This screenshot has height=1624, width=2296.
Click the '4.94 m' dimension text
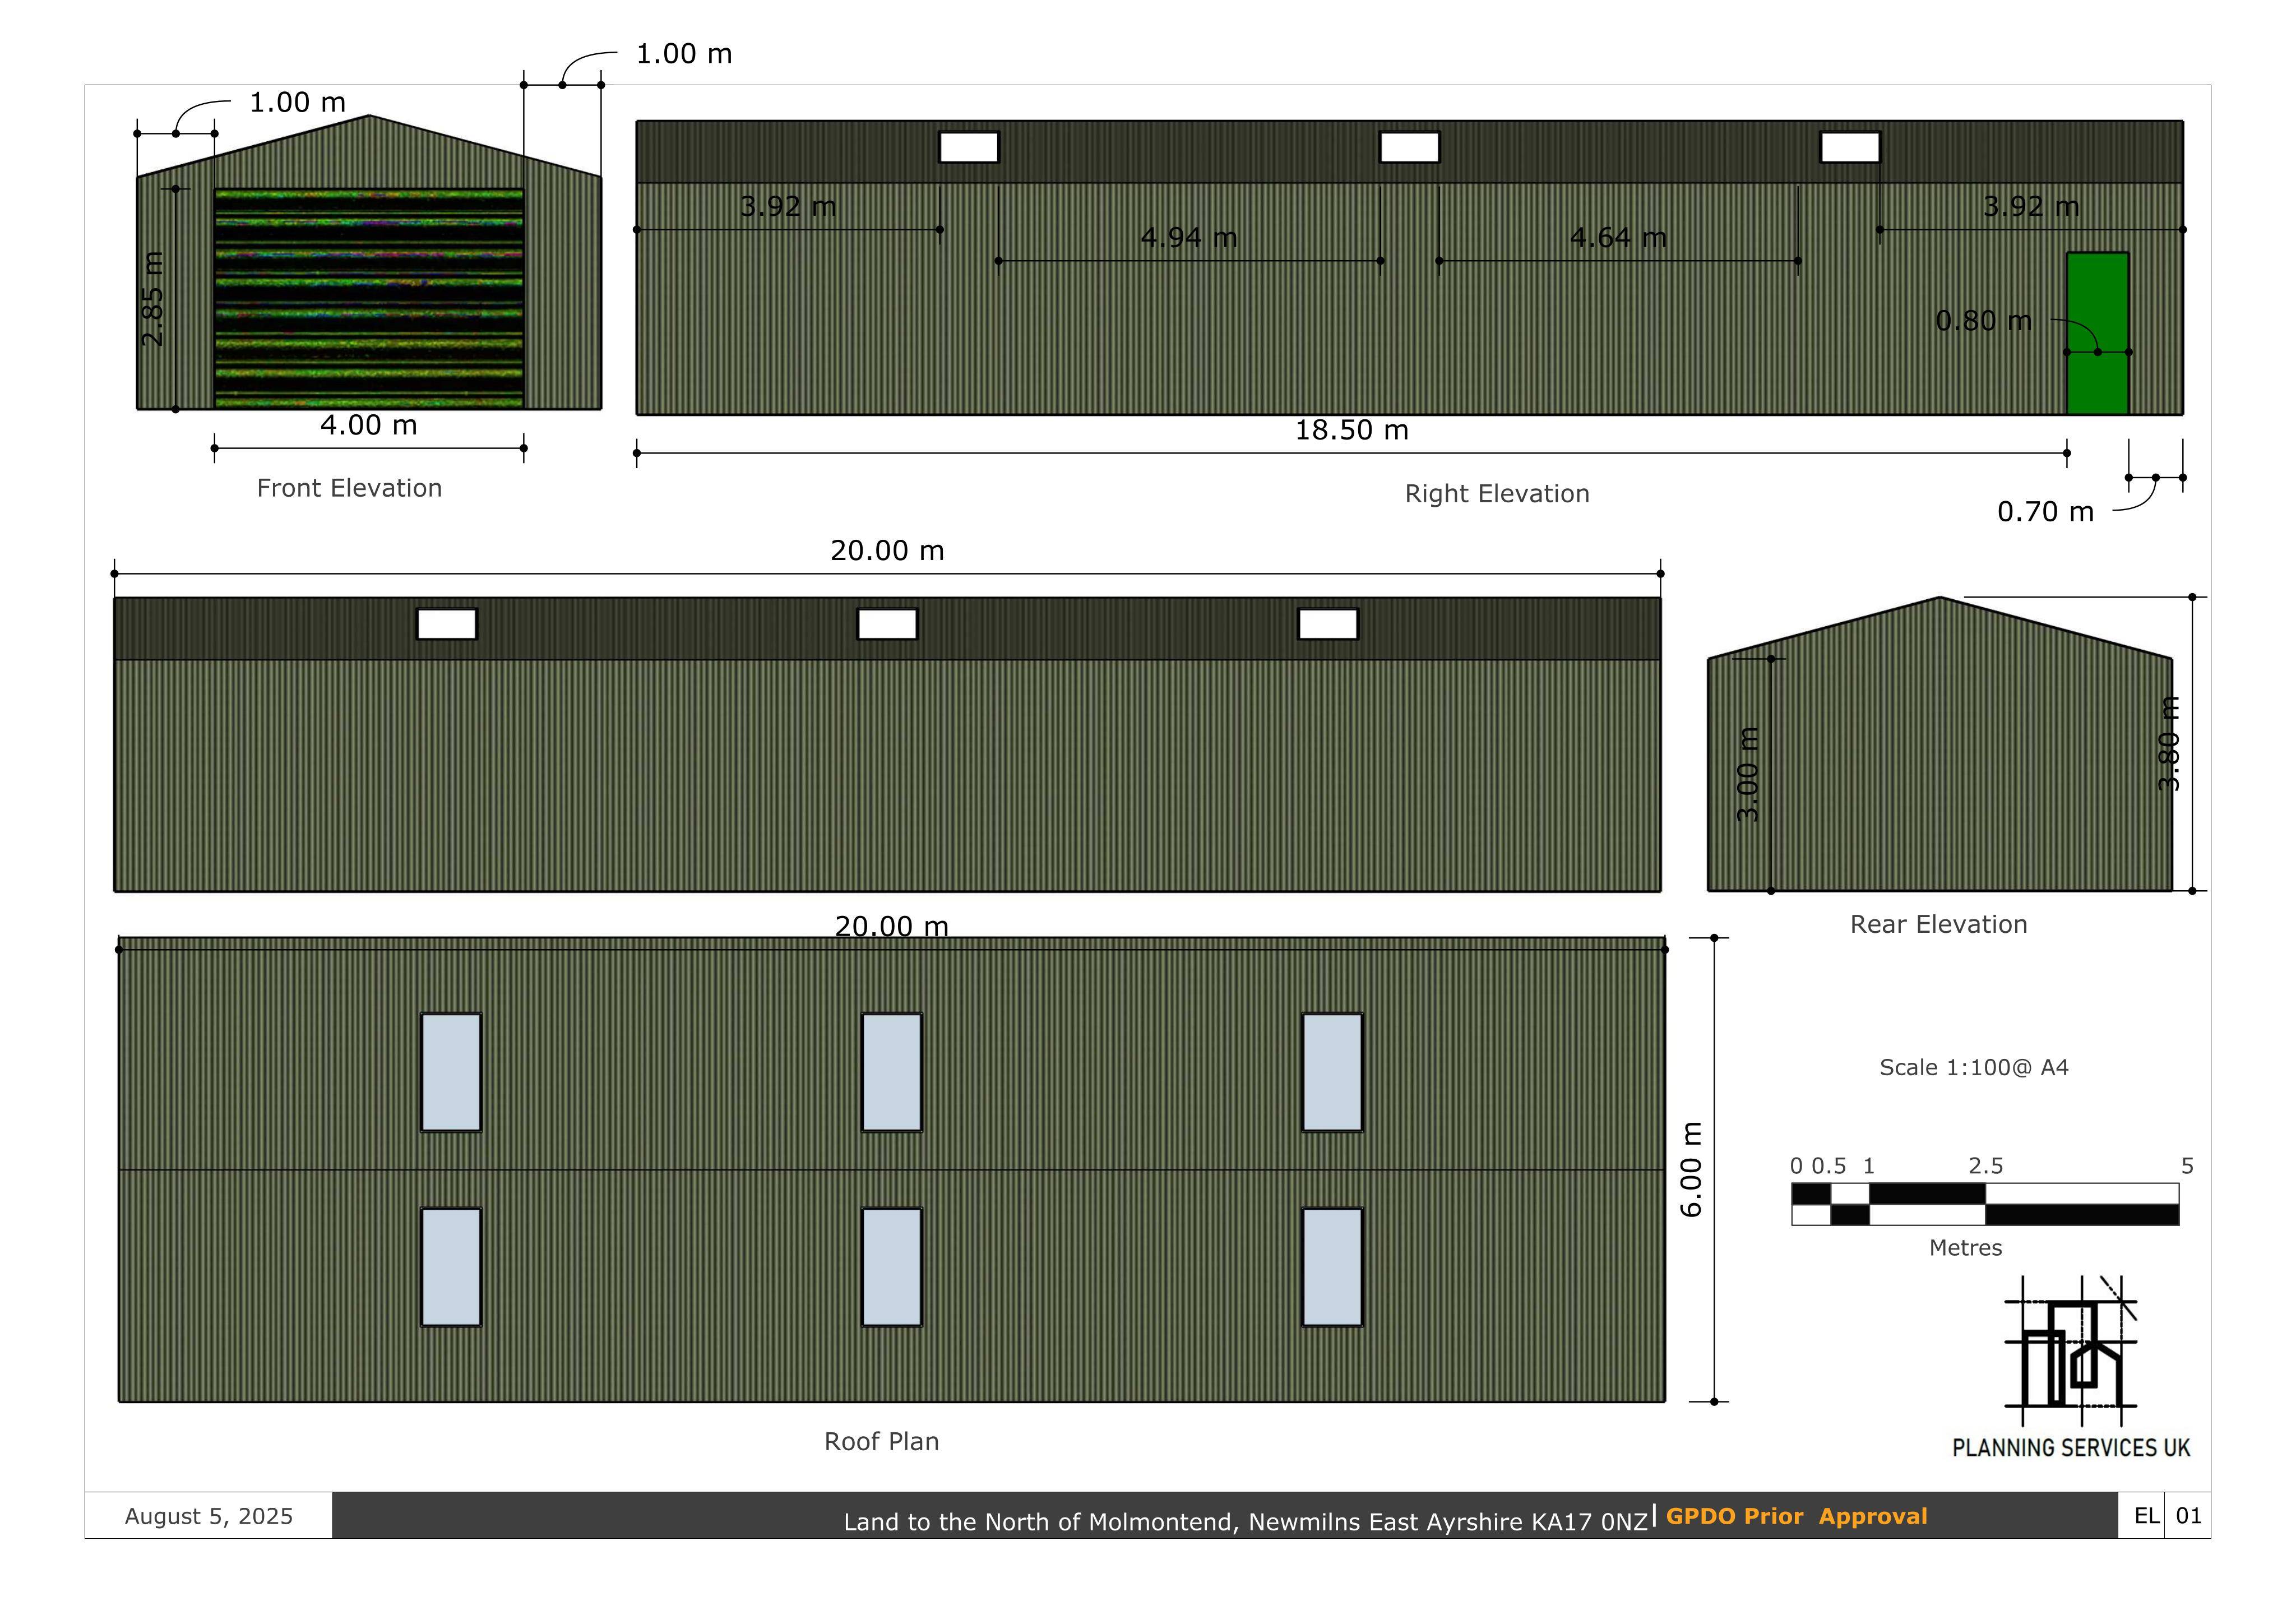point(1189,237)
